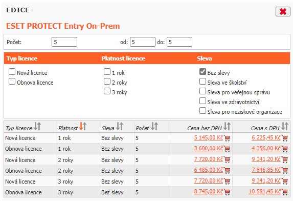The image size is (293, 201).
Task: Sort by Cena bez DPH arrows
Action: [227, 126]
